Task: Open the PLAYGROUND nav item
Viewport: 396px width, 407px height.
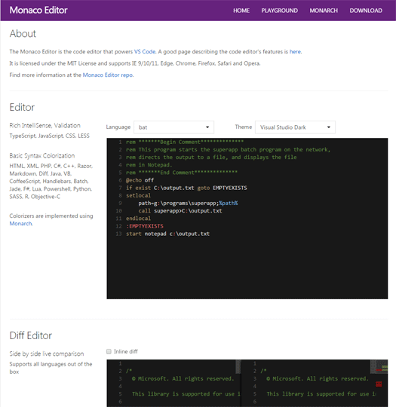Action: pos(279,11)
